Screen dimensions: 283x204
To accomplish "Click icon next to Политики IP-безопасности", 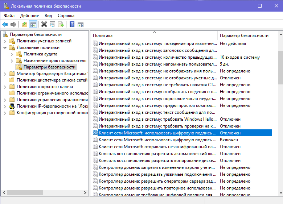I will point(12,106).
